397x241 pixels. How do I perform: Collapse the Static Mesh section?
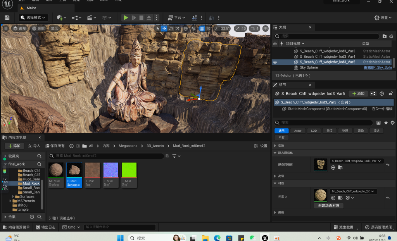point(275,153)
